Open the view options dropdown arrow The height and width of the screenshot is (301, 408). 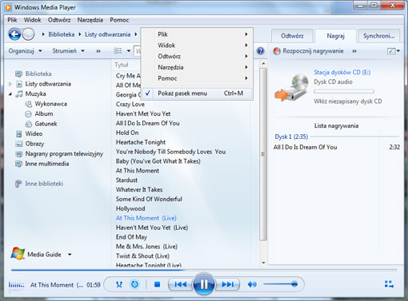point(129,51)
